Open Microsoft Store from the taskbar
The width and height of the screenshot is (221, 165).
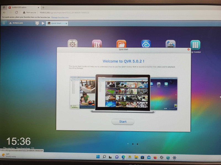click(x=142, y=157)
